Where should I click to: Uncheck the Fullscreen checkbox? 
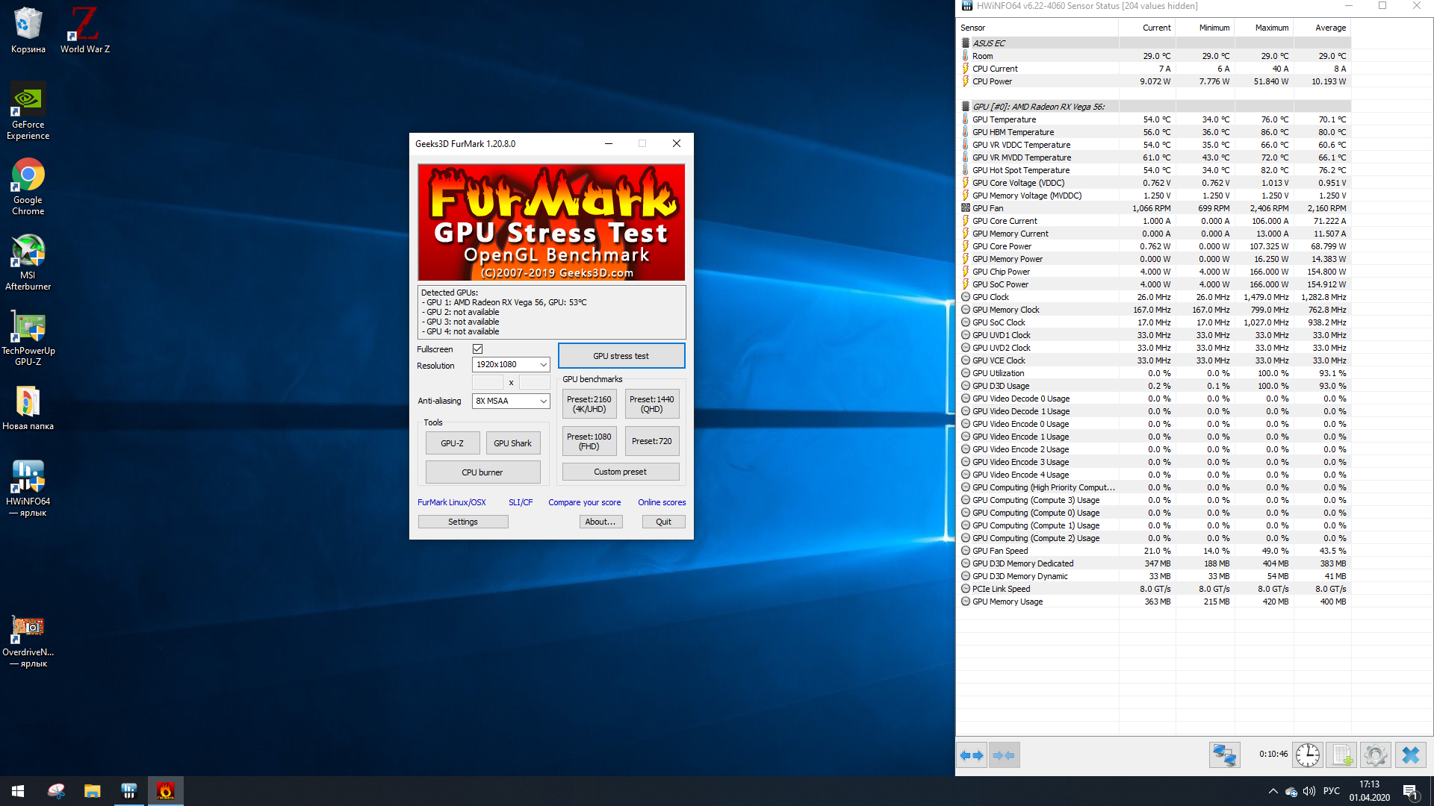[477, 349]
